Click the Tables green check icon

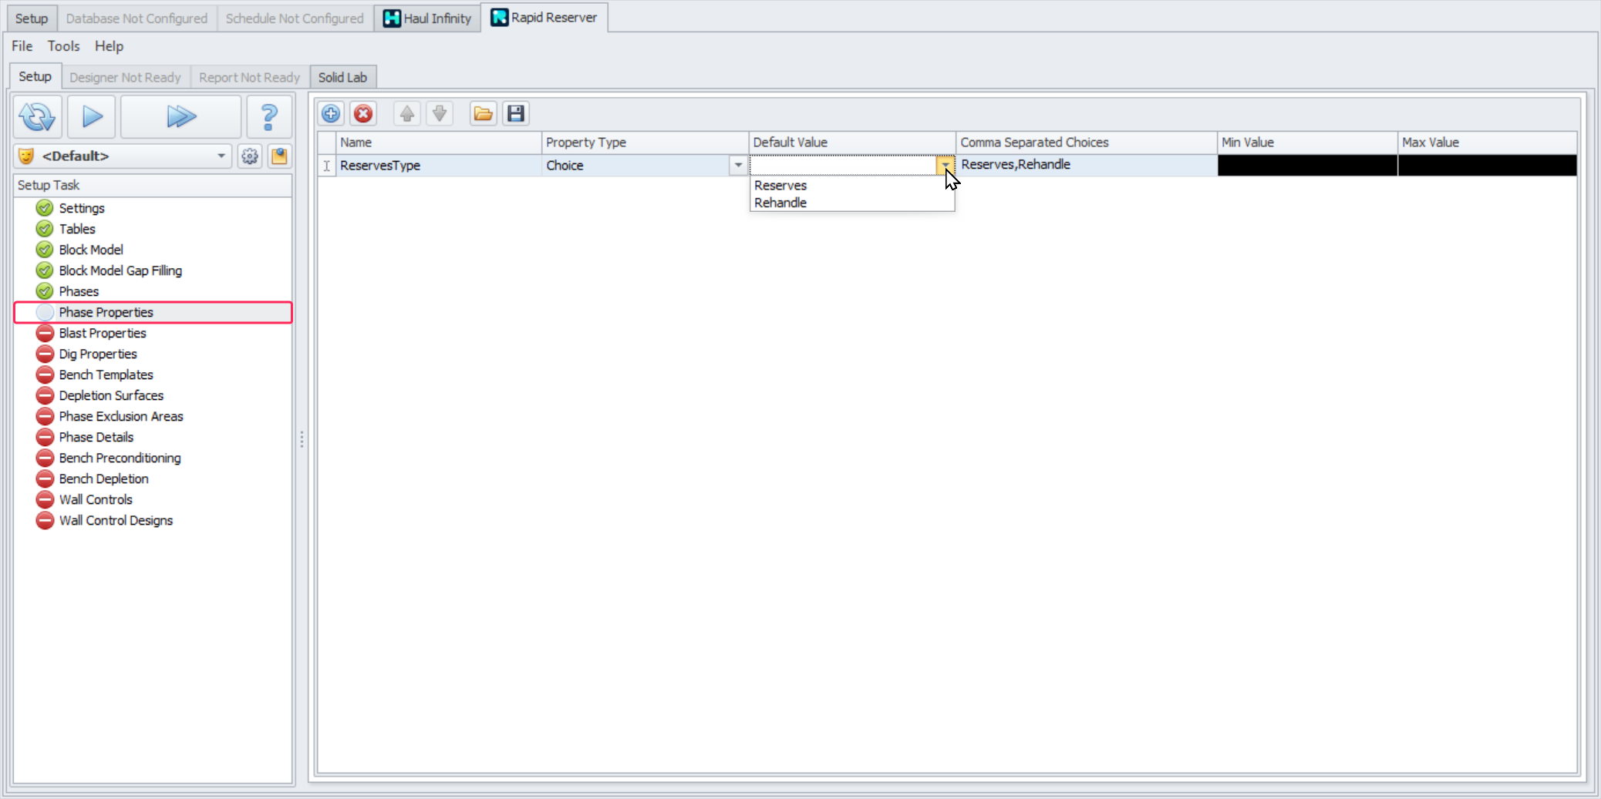pos(46,229)
